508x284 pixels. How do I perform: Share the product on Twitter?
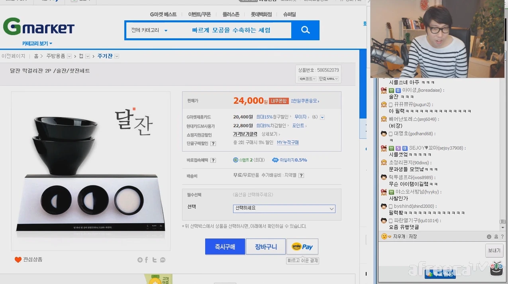[x=155, y=260]
